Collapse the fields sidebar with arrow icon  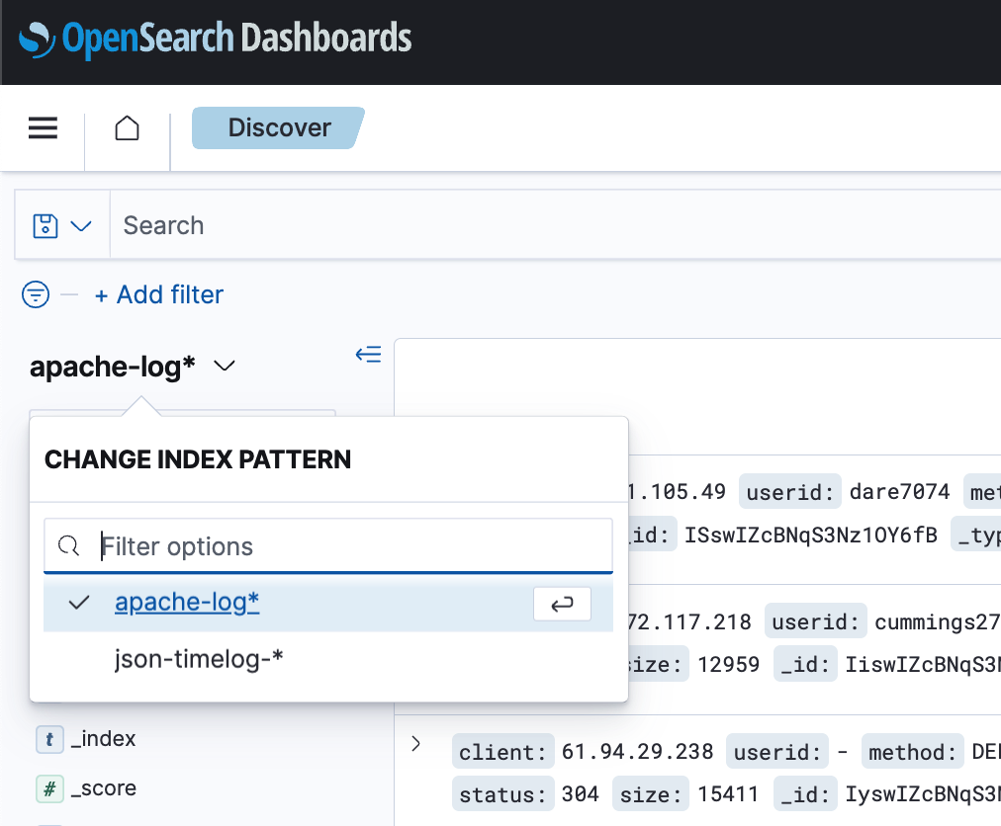click(368, 354)
